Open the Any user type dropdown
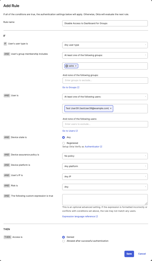This screenshot has width=152, height=261. (105, 45)
